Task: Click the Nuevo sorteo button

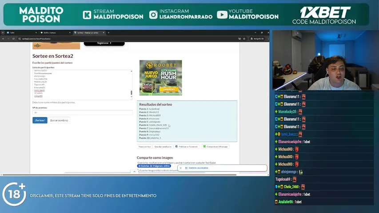Action: [144, 146]
